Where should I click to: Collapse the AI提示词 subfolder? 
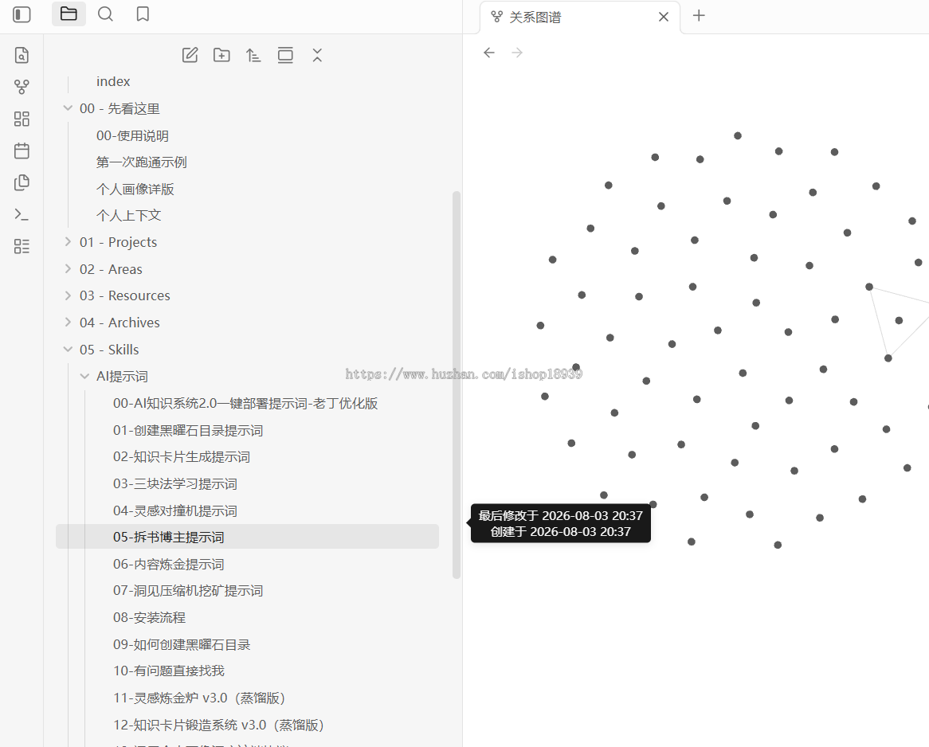coord(84,376)
